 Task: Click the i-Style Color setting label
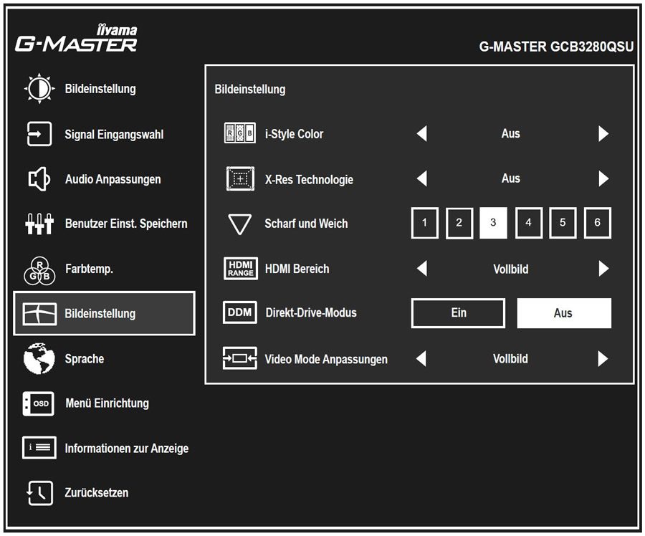(x=294, y=134)
